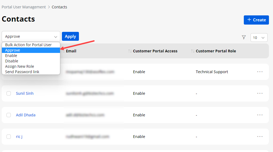Open three-dot actions menu for Adil Dhada

260,115
